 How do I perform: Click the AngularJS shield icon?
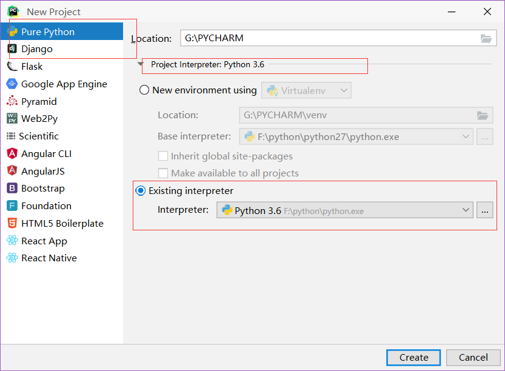[x=12, y=171]
